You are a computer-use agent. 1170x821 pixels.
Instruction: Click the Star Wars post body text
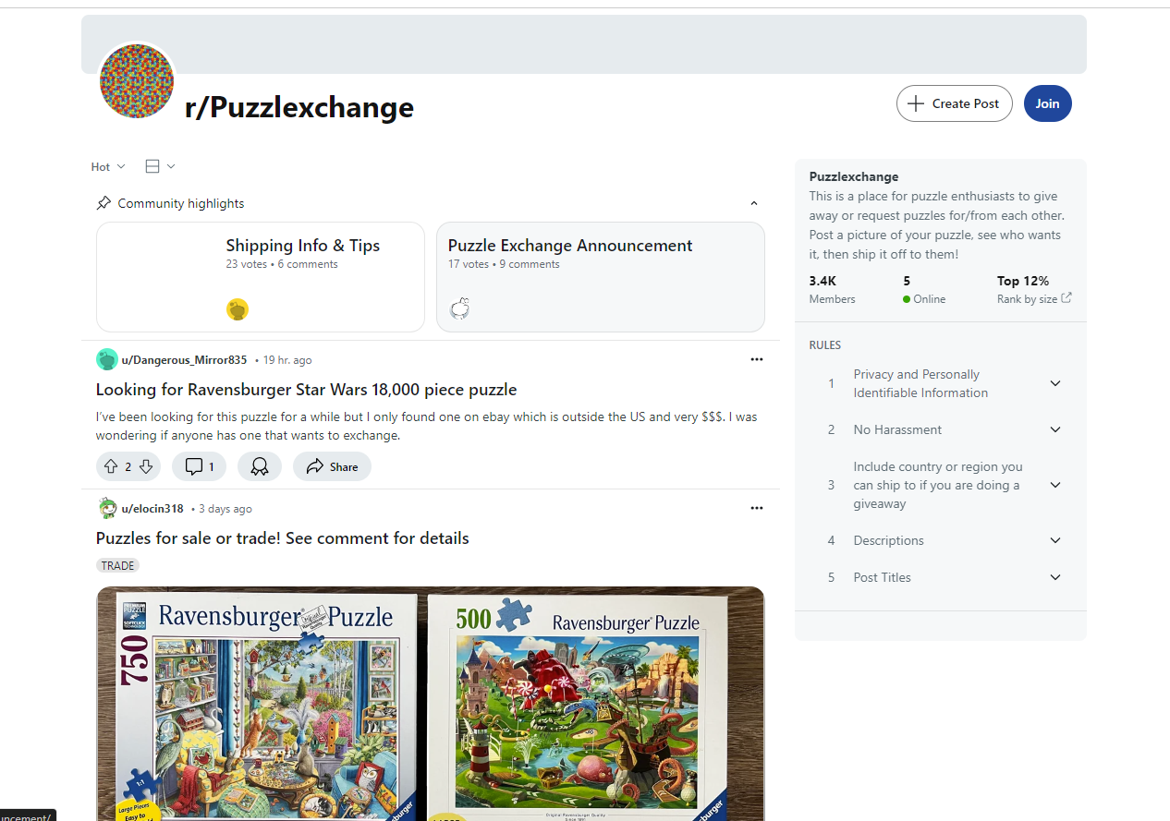pos(427,426)
